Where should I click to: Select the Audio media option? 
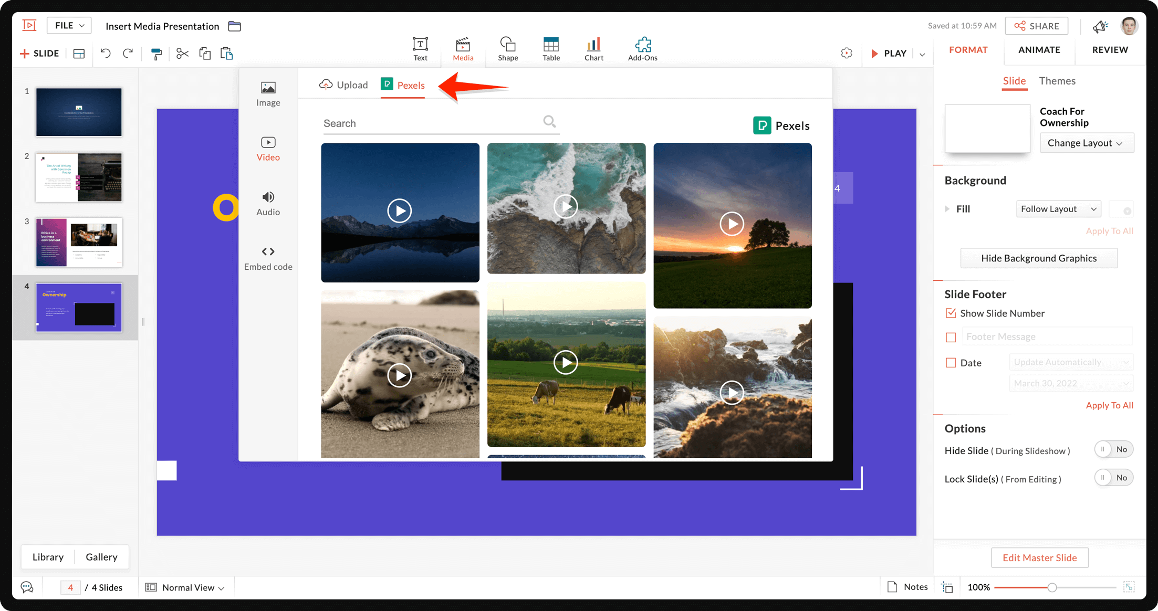268,203
